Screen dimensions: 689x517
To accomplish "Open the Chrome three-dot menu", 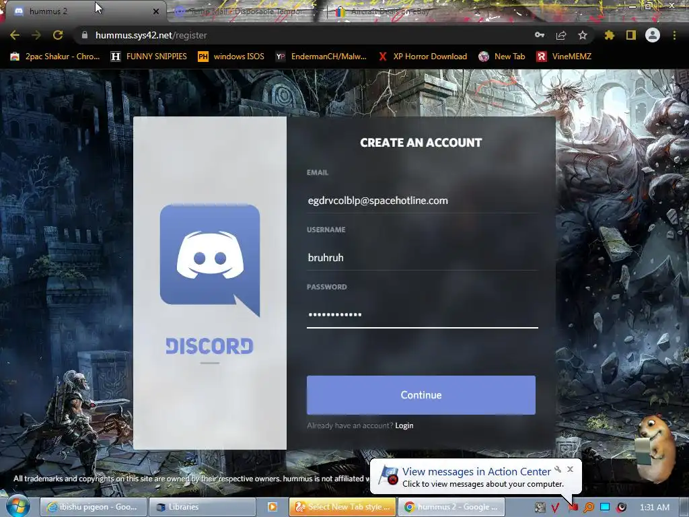I will tap(674, 35).
